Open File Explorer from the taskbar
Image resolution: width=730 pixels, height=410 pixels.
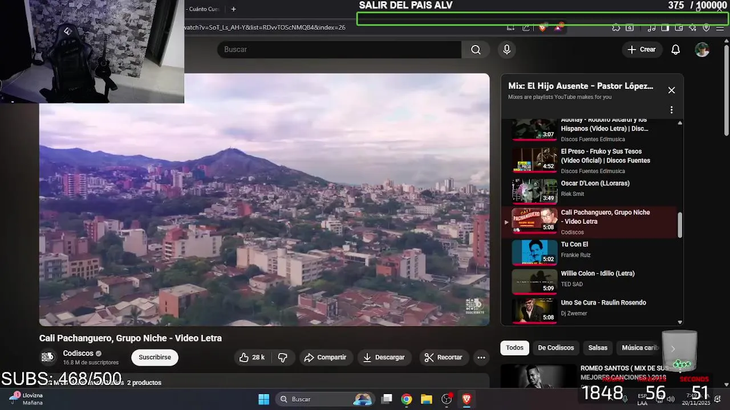427,399
